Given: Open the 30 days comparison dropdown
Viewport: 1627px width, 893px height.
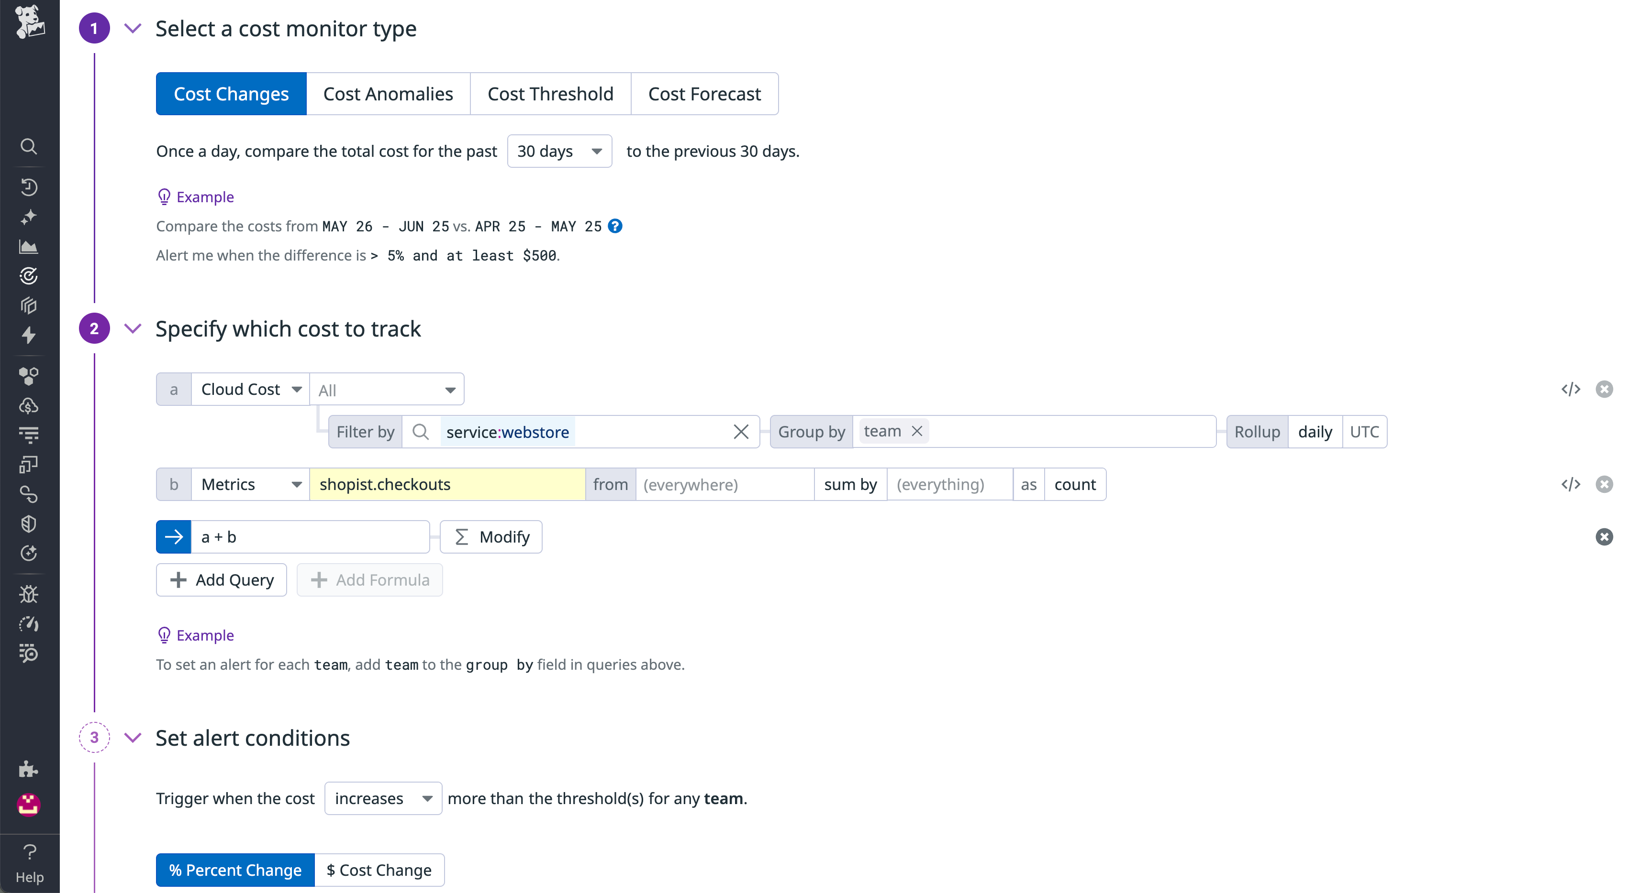Looking at the screenshot, I should pyautogui.click(x=559, y=151).
